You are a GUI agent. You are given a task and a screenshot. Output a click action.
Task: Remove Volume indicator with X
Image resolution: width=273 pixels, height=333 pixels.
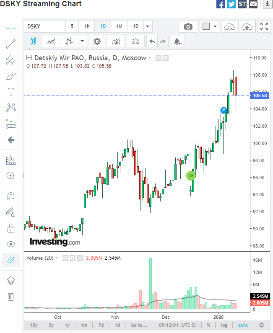pyautogui.click(x=80, y=258)
